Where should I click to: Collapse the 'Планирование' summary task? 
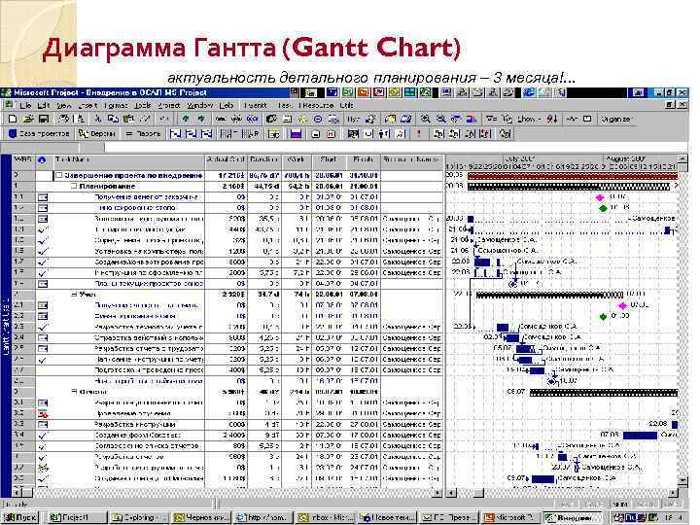(x=74, y=186)
